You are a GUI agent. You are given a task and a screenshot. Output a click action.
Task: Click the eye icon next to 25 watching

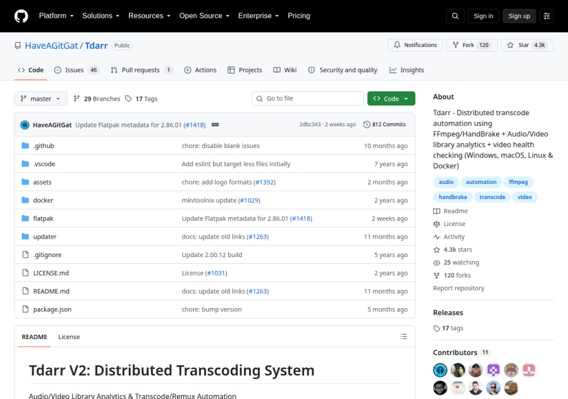tap(437, 263)
